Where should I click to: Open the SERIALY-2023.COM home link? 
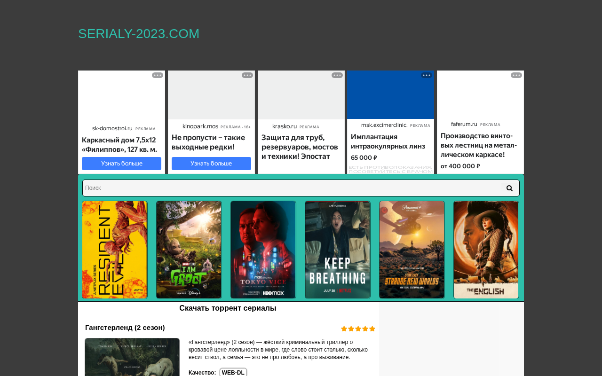pyautogui.click(x=139, y=34)
